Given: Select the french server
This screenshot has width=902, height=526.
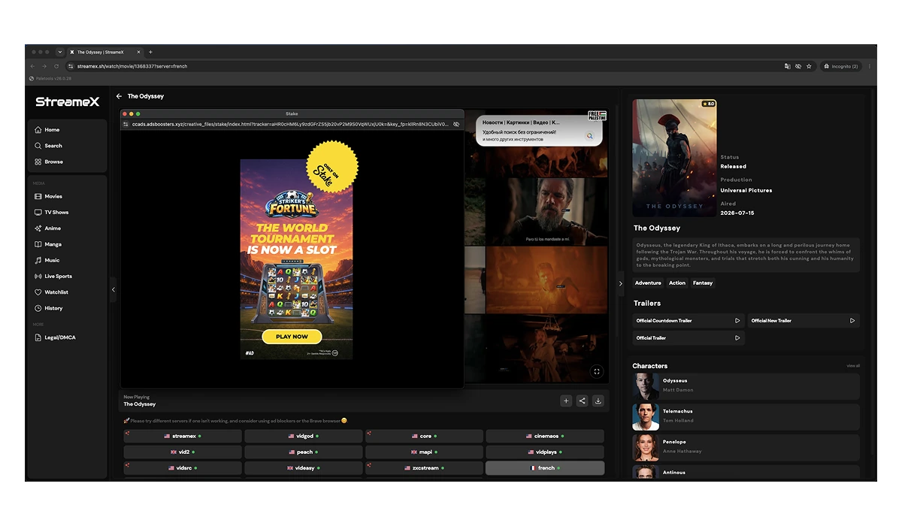Looking at the screenshot, I should point(545,468).
